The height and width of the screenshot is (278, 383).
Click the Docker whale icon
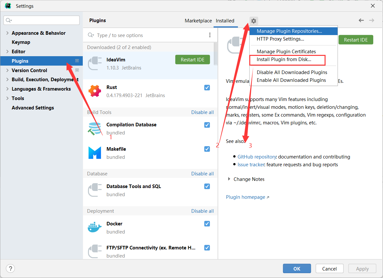95,227
